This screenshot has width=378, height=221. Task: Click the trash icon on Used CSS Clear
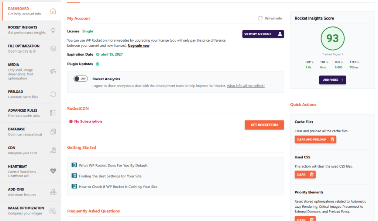(312, 175)
